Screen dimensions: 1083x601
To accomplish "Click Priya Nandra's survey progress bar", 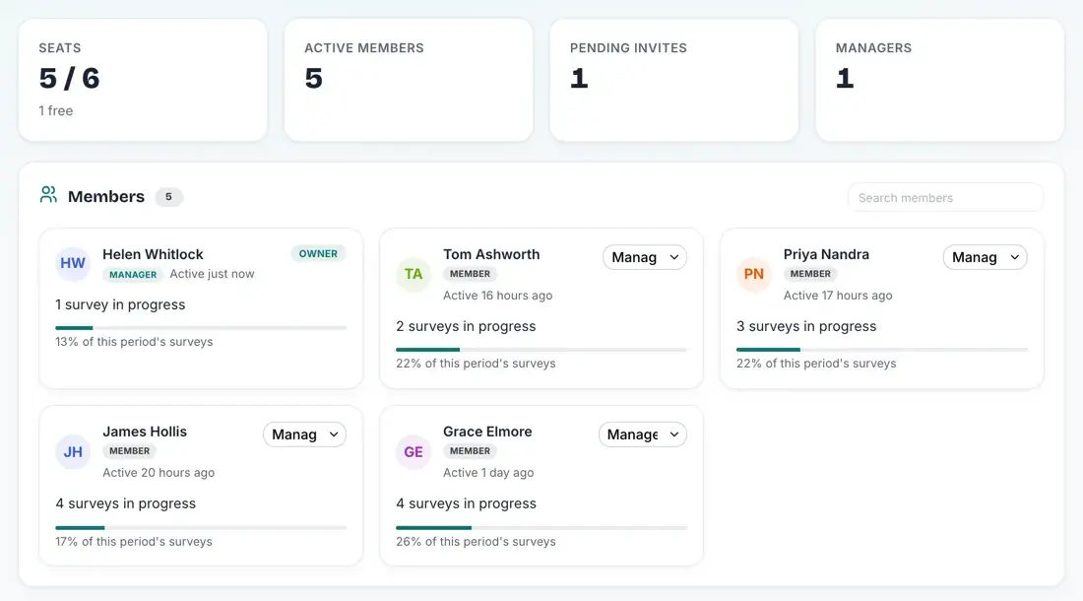I will 882,350.
